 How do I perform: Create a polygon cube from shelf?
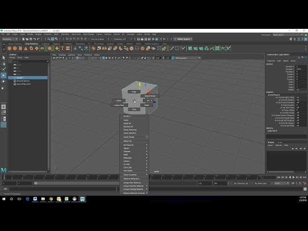coord(15,48)
